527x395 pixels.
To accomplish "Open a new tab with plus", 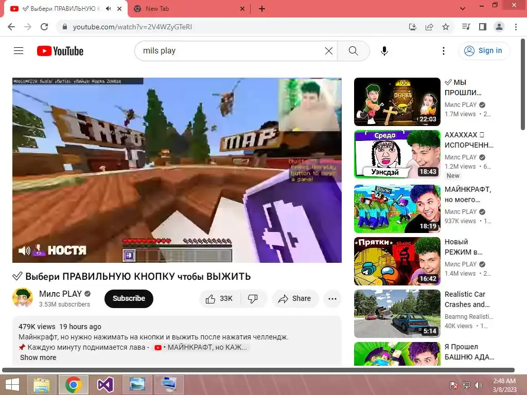I will [262, 9].
